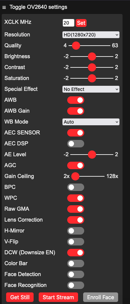Open Special Effect dropdown
This screenshot has width=130, height=304.
tap(91, 89)
